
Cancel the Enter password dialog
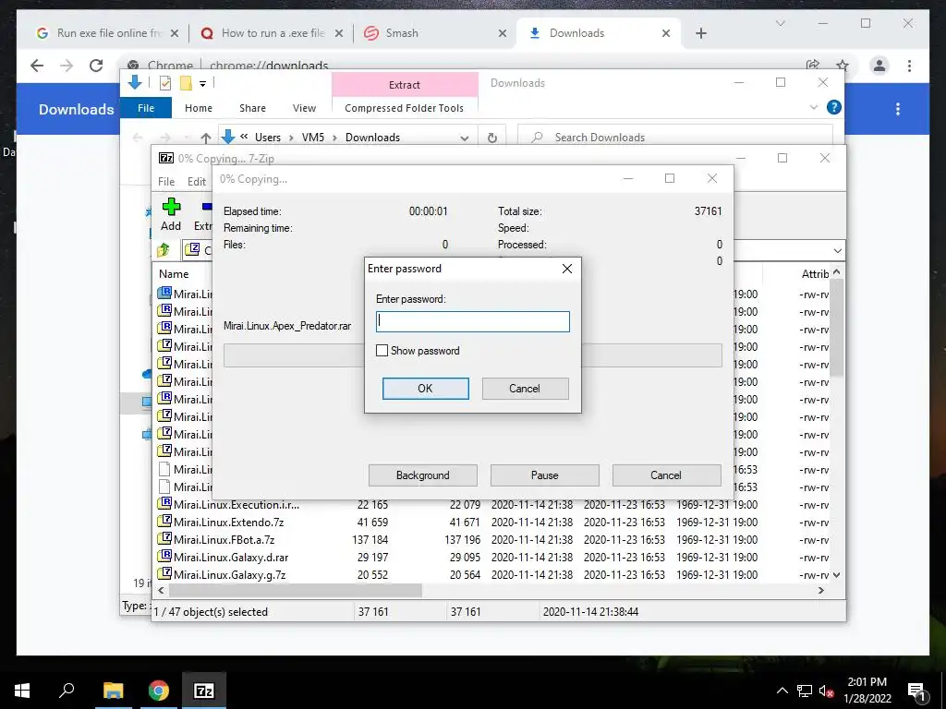pyautogui.click(x=525, y=389)
